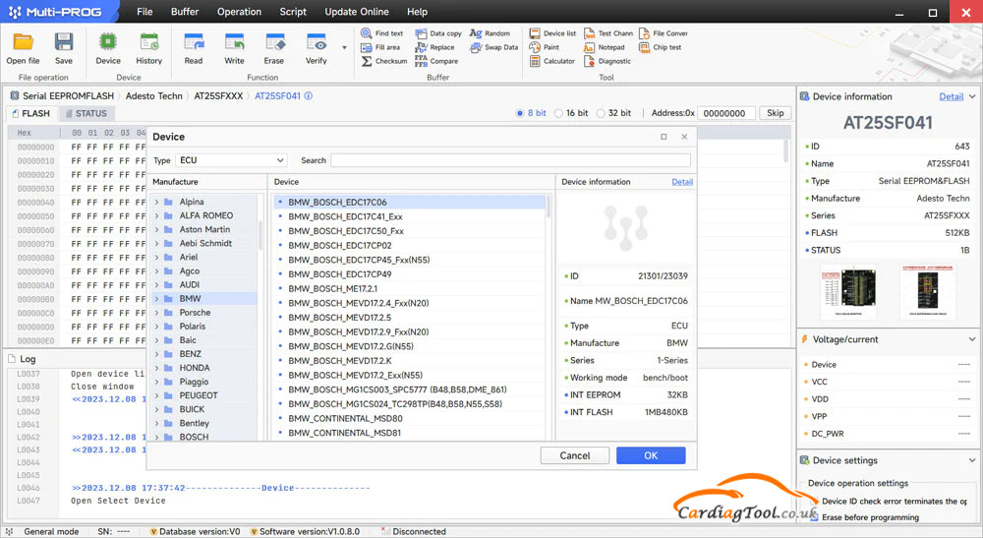Launch the Calculator tool
The height and width of the screenshot is (538, 983).
pyautogui.click(x=551, y=61)
